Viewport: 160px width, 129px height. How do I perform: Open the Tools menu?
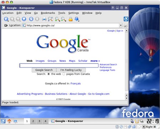[x=62, y=13]
